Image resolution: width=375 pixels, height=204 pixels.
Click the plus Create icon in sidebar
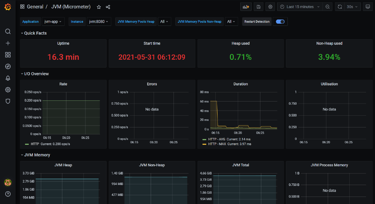(x=8, y=43)
